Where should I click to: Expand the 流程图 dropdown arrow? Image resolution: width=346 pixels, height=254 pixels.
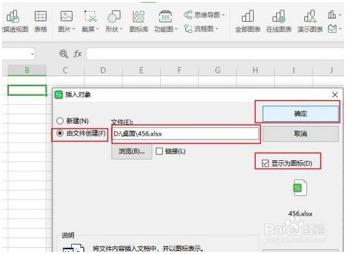click(217, 29)
